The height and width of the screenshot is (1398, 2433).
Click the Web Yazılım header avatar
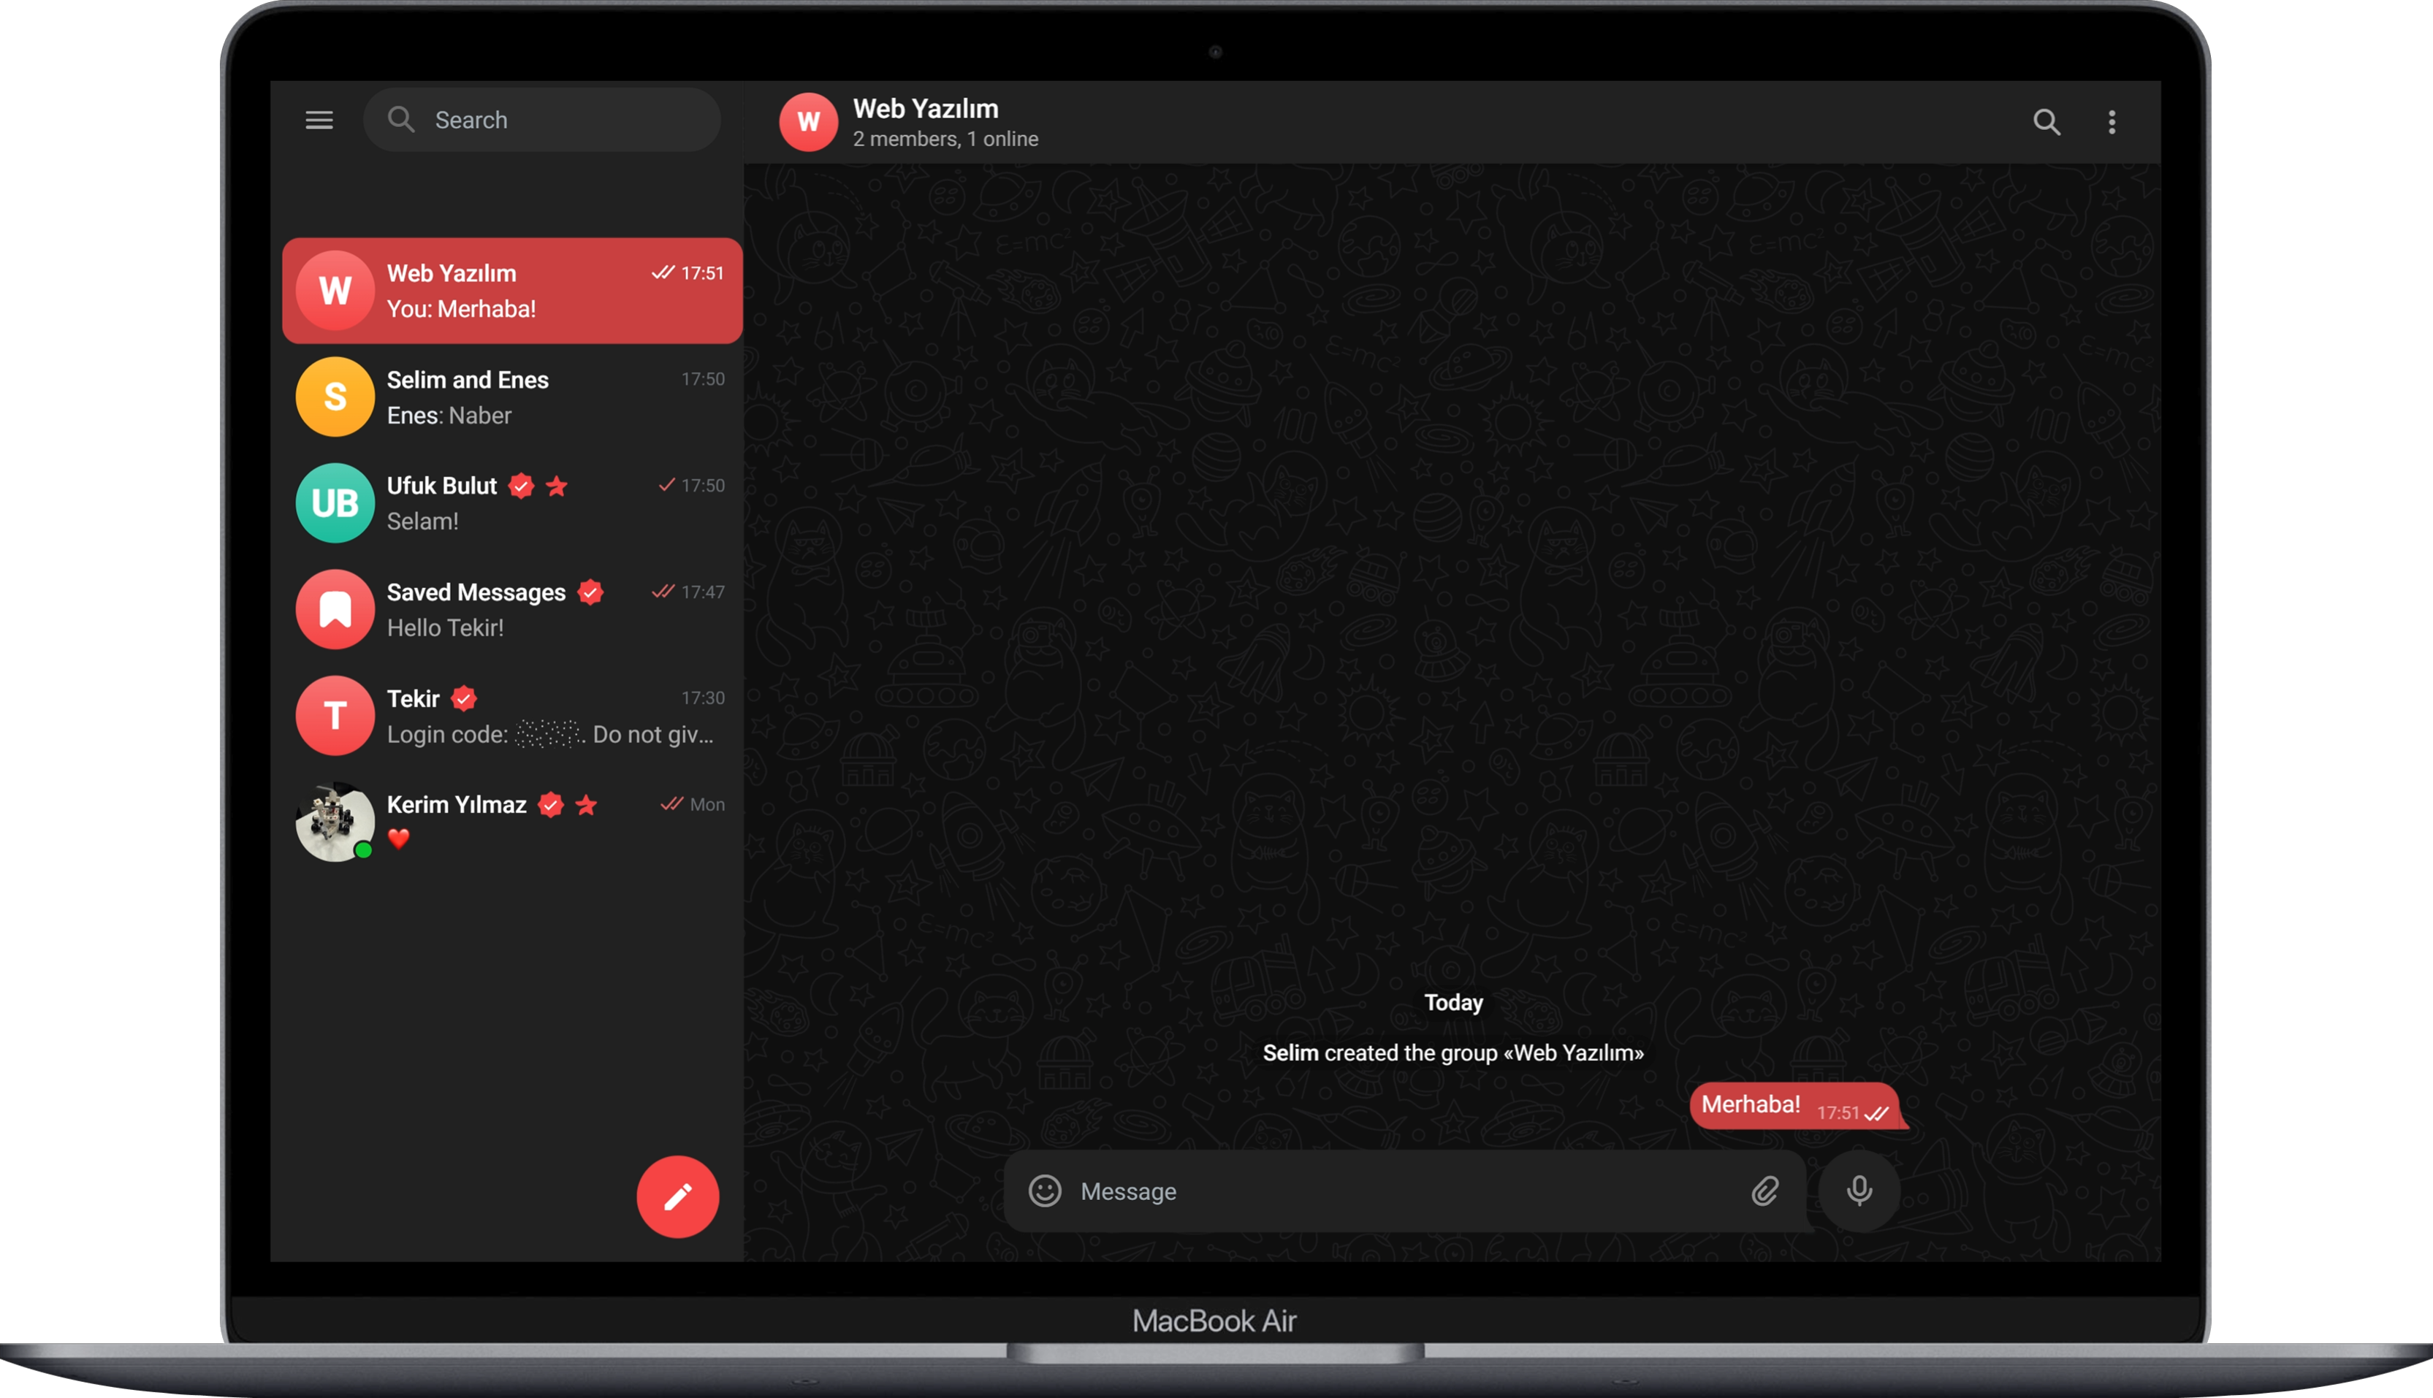coord(808,122)
